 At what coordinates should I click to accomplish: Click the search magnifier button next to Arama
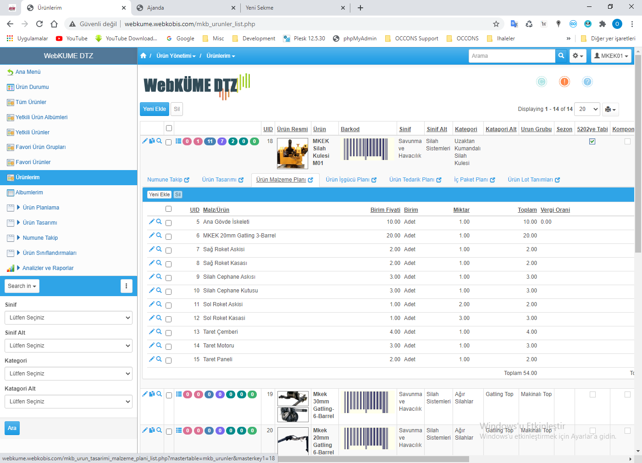pos(561,56)
